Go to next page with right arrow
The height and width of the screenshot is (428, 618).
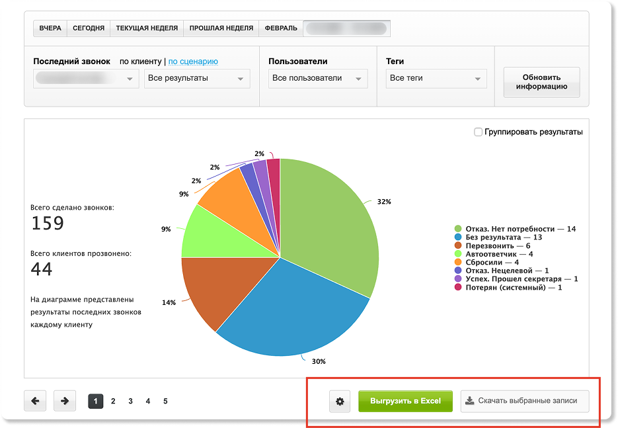coord(64,401)
